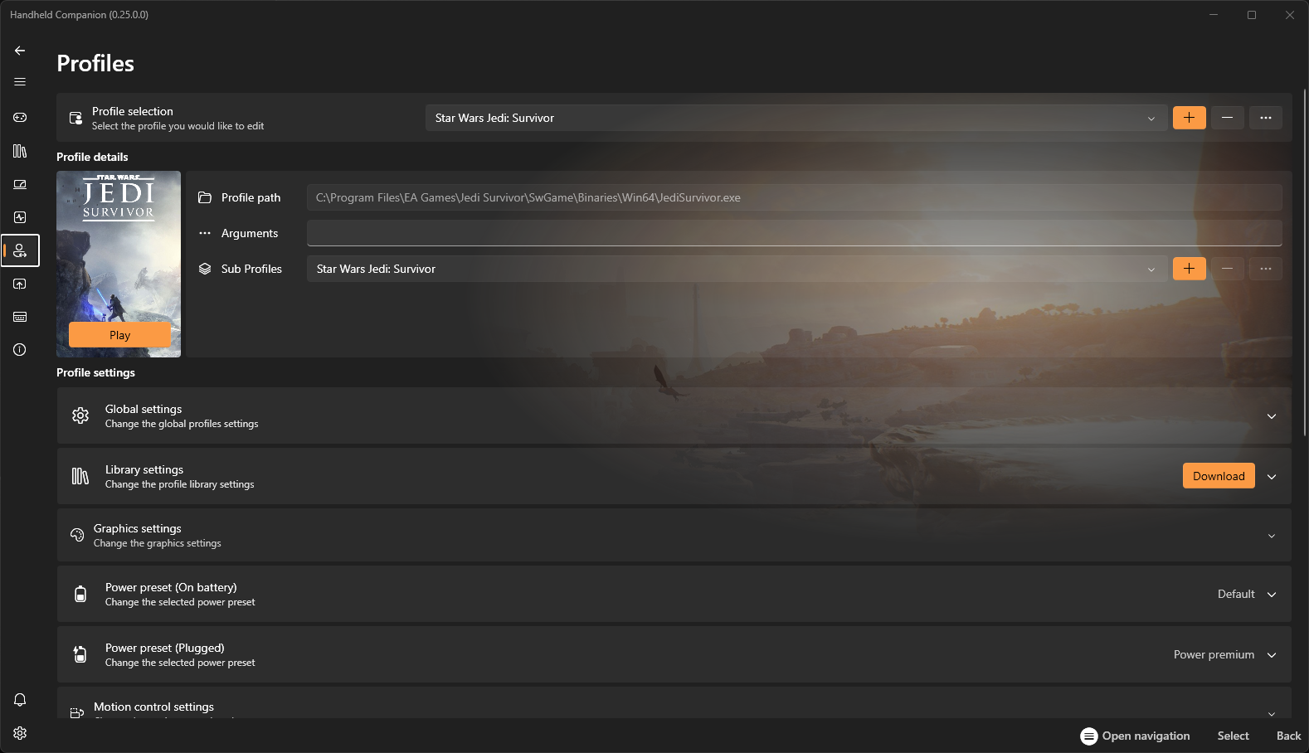Viewport: 1309px width, 753px height.
Task: Select the Profiles page in sidebar
Action: point(20,250)
